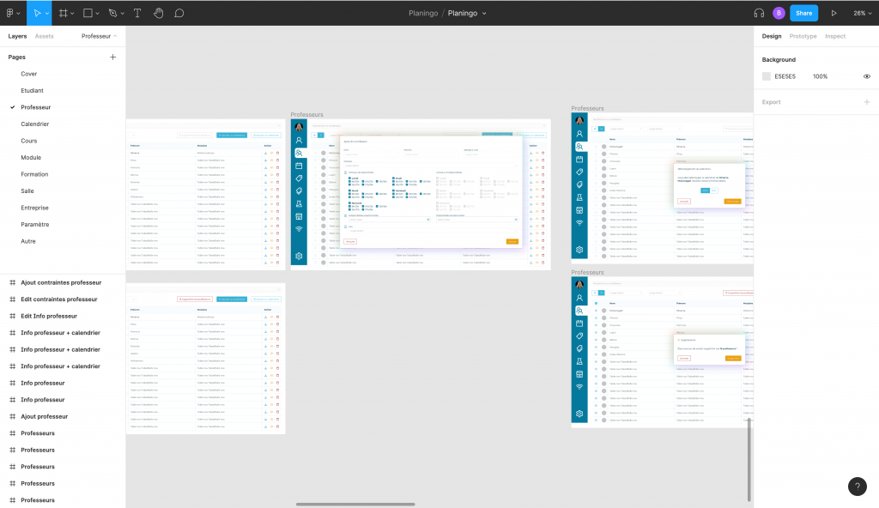Select the Frame tool
This screenshot has width=879, height=508.
click(63, 13)
